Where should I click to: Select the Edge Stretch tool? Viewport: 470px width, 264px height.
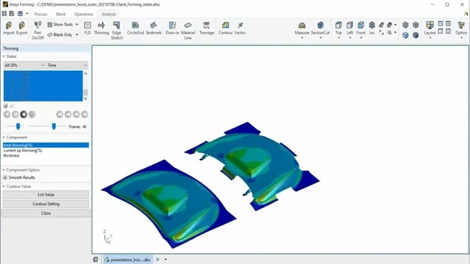click(x=117, y=30)
